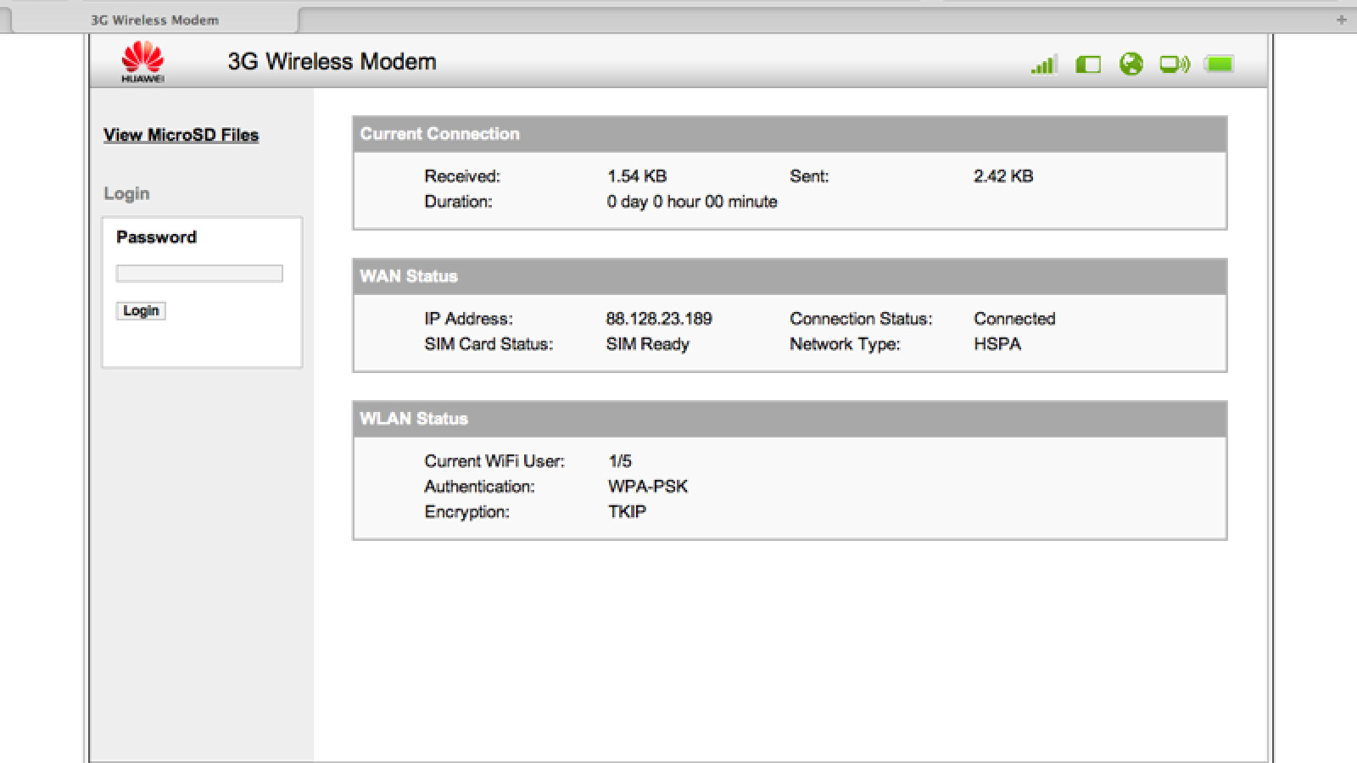Click the SIM card status icon
1357x763 pixels.
(1087, 64)
